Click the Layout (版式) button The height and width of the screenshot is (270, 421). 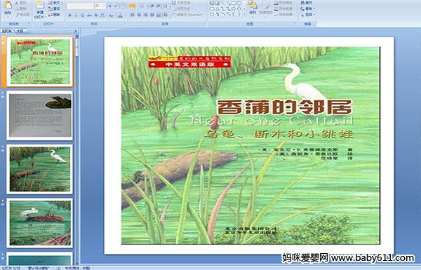click(55, 3)
